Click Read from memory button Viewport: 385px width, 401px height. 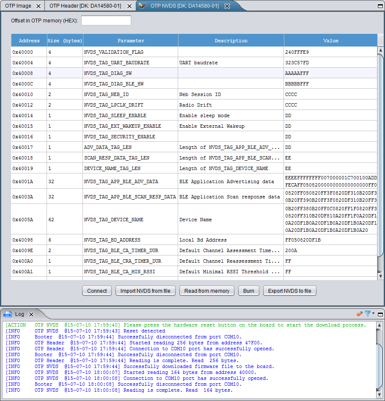pyautogui.click(x=207, y=291)
